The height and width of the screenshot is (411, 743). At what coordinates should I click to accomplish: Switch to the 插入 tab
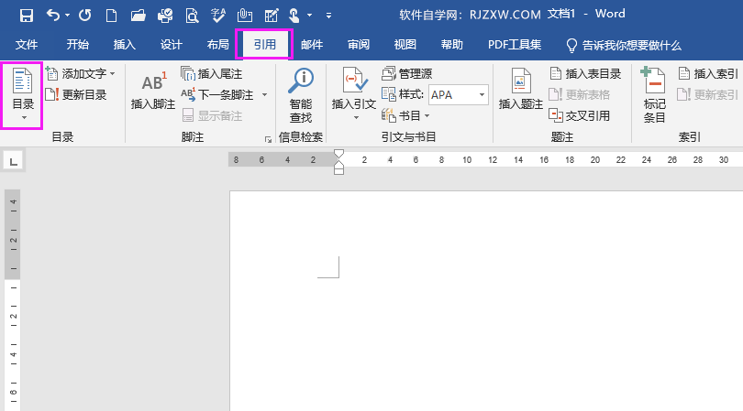125,45
